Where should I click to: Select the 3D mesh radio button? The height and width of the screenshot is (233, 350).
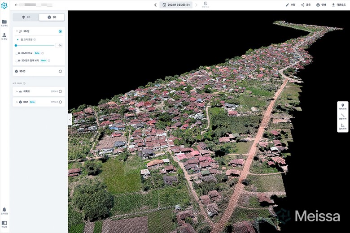click(60, 71)
